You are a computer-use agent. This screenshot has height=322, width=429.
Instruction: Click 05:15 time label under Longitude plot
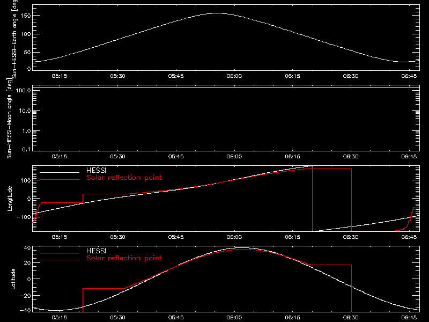(x=60, y=237)
